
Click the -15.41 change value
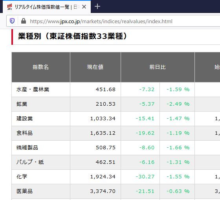[x=145, y=119]
